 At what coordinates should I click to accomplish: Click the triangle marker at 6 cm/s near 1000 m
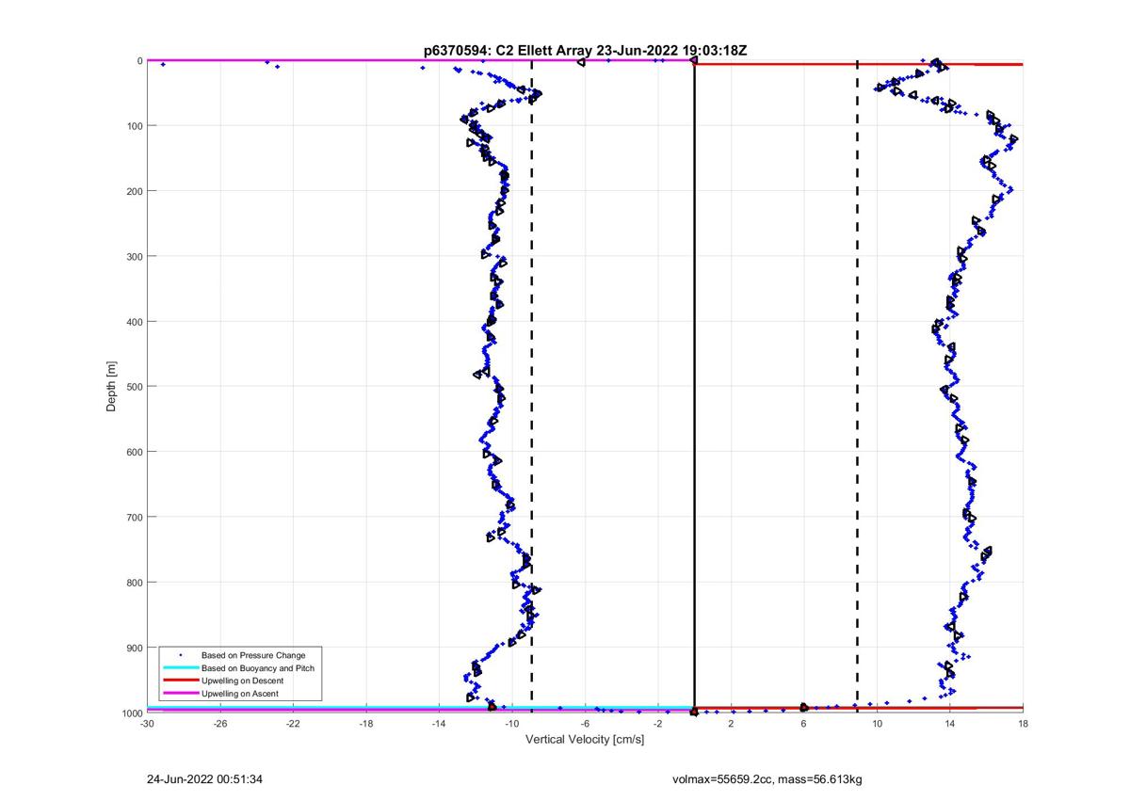(x=803, y=707)
